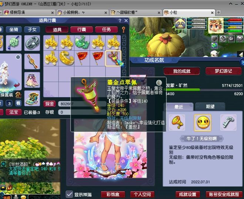Open the 行囊 tab
The image size is (244, 199).
[x=82, y=30]
